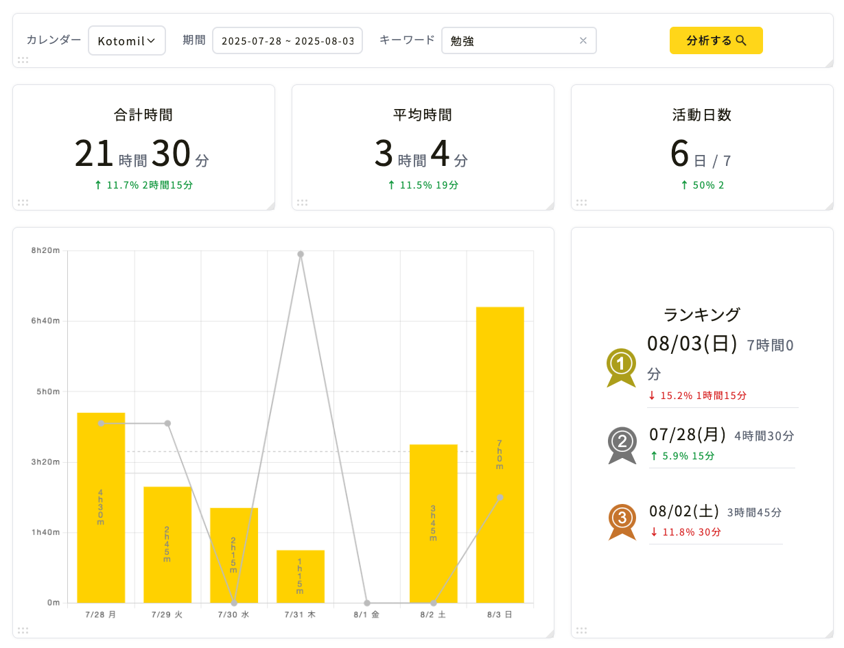Click the ↑ 5.9% 15分 text

click(x=682, y=456)
